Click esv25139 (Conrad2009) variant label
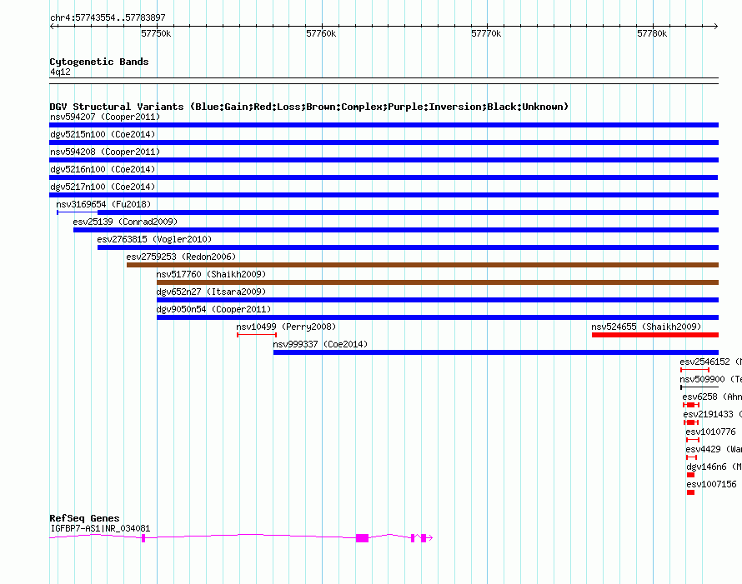This screenshot has height=584, width=742. pos(125,222)
